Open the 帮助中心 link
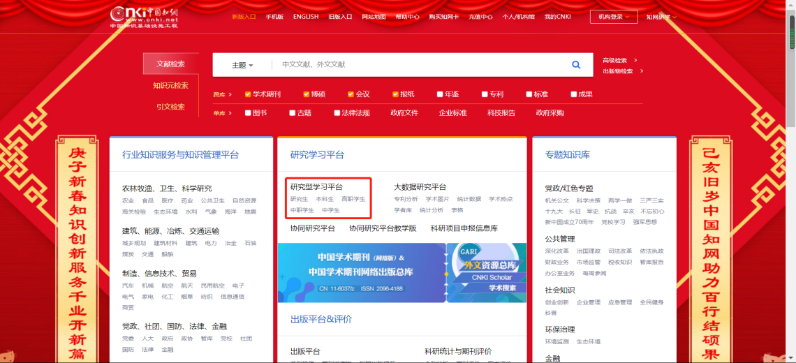This screenshot has width=796, height=363. [x=407, y=17]
